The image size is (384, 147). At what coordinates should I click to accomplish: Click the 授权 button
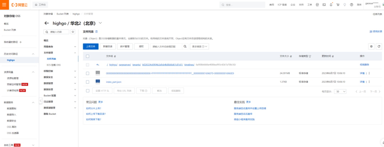[141, 47]
